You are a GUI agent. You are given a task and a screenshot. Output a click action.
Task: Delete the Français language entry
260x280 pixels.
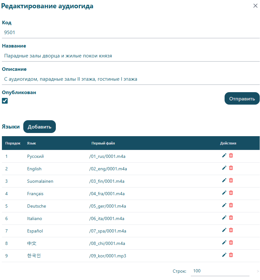click(x=231, y=193)
